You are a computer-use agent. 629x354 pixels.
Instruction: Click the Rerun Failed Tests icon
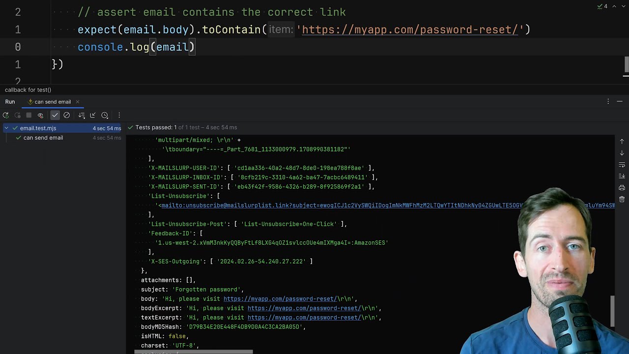[x=17, y=116]
